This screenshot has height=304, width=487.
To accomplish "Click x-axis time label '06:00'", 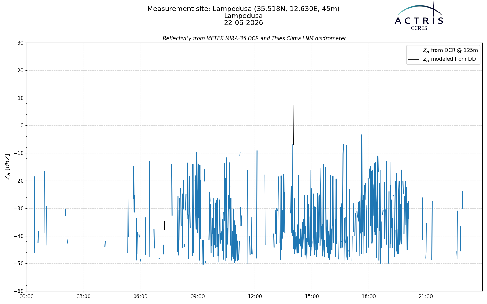I will 141,296.
